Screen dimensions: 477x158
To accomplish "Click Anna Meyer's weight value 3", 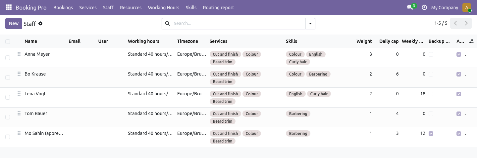I will (x=370, y=54).
